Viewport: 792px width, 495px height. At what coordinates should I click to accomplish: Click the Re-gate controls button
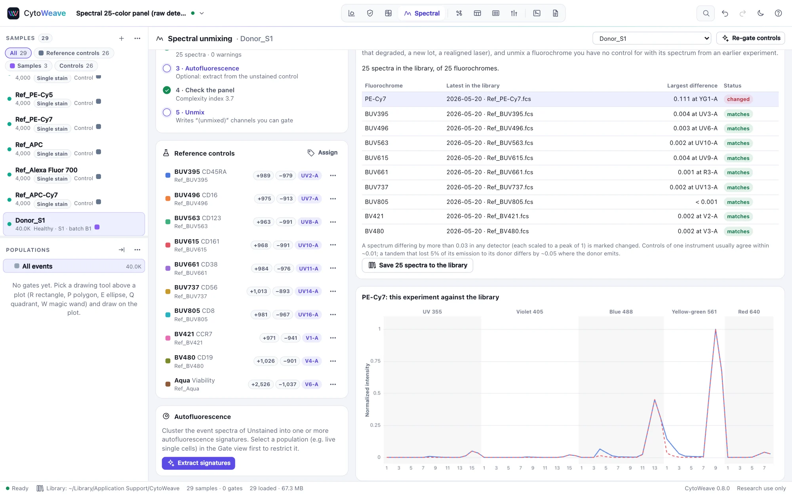click(x=751, y=38)
